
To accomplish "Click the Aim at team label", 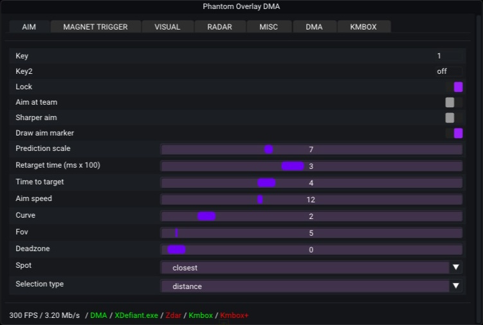I will 37,102.
